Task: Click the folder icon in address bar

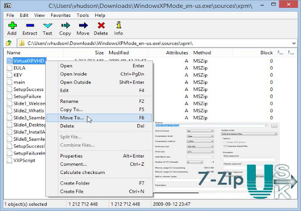Action: tap(22, 43)
